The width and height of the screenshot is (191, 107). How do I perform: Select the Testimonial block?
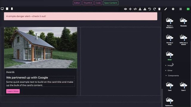[x=170, y=102]
